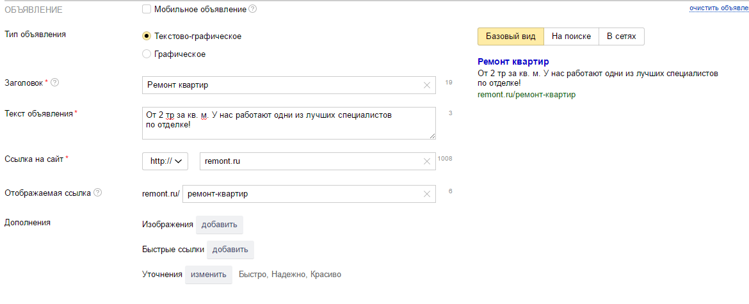The width and height of the screenshot is (749, 304).
Task: Select Графическое ad type
Action: click(147, 54)
